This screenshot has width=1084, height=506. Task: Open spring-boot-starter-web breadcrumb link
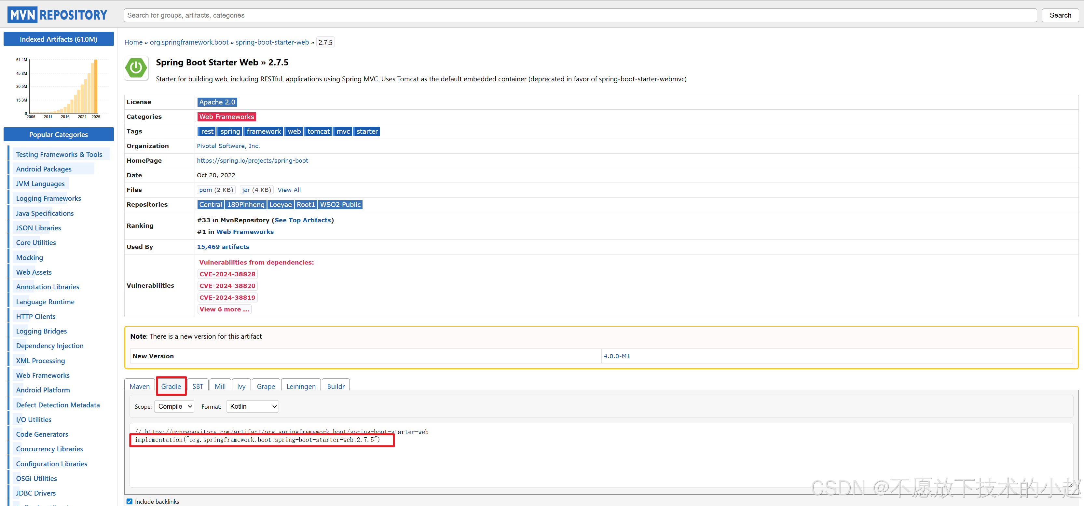pos(272,42)
